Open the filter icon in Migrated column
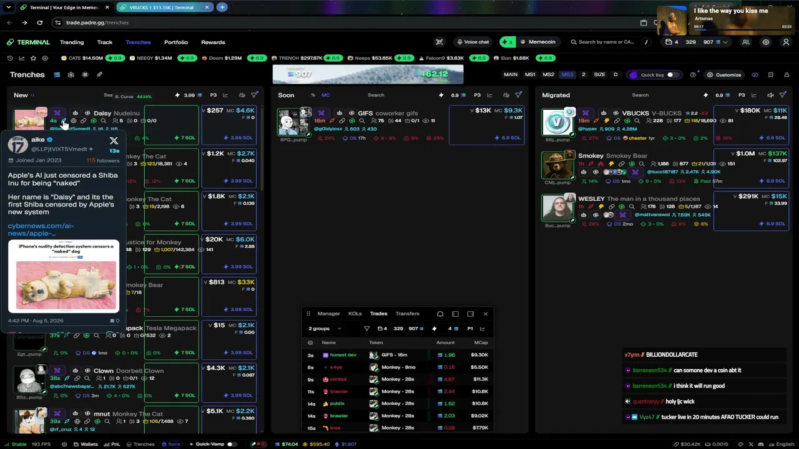Screen dimensions: 799x449 point(783,95)
